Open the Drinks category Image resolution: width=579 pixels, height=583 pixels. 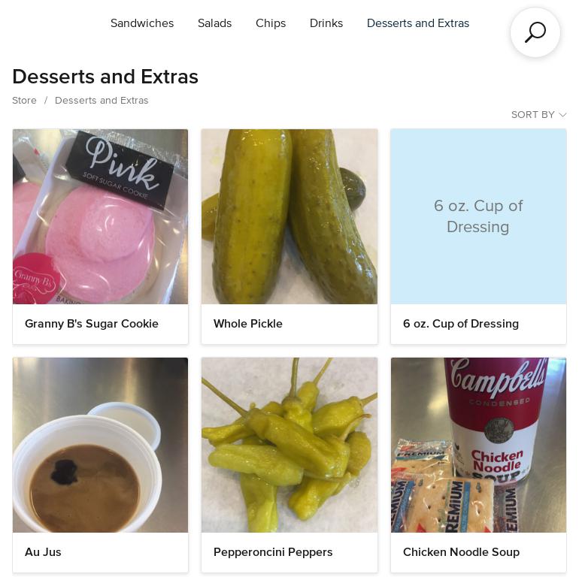click(326, 23)
